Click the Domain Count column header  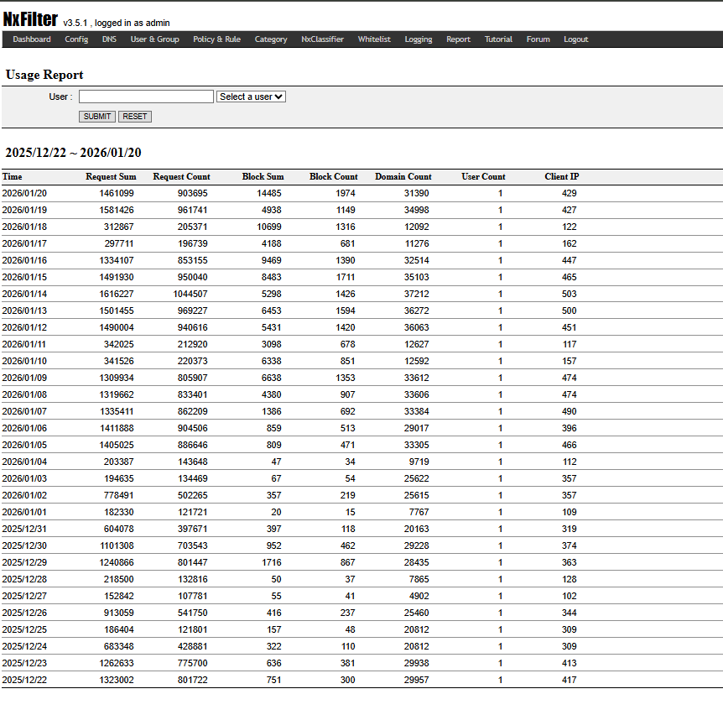[403, 176]
